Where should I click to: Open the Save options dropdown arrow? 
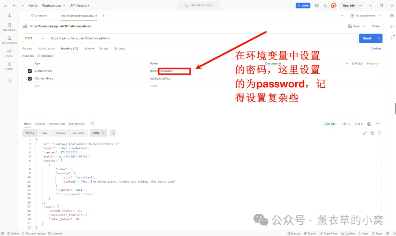coord(364,26)
